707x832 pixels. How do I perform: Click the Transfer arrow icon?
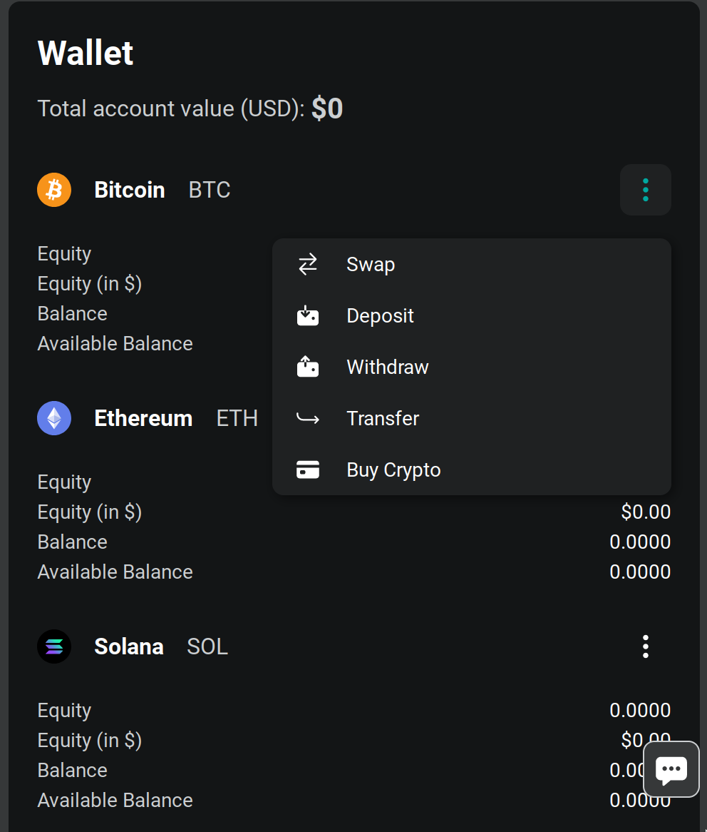tap(308, 419)
